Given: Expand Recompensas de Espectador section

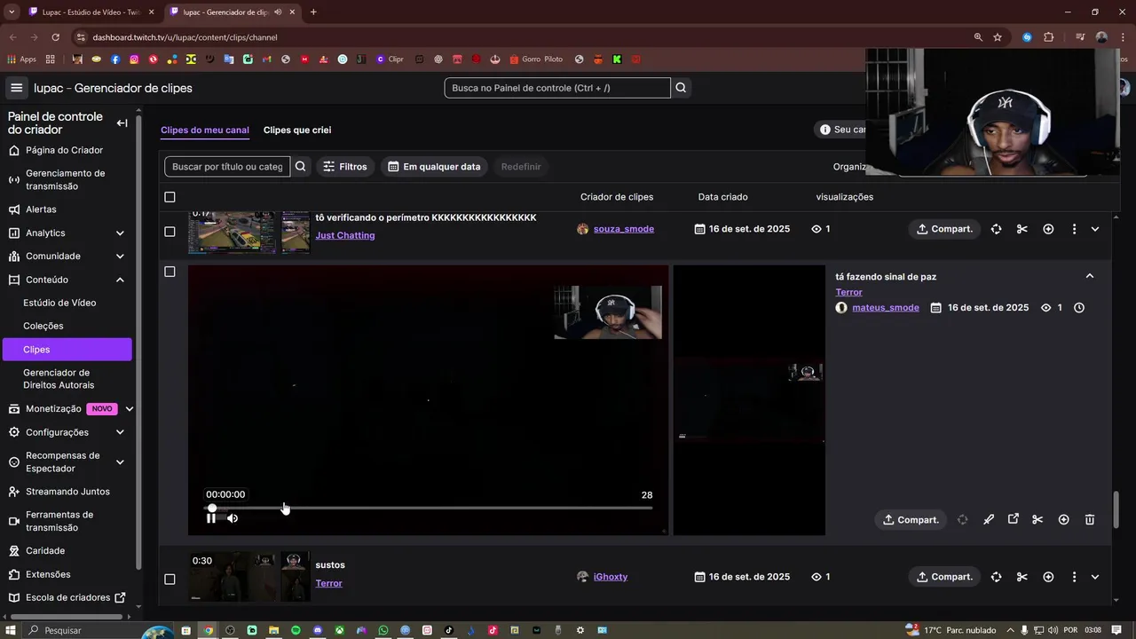Looking at the screenshot, I should coord(120,462).
